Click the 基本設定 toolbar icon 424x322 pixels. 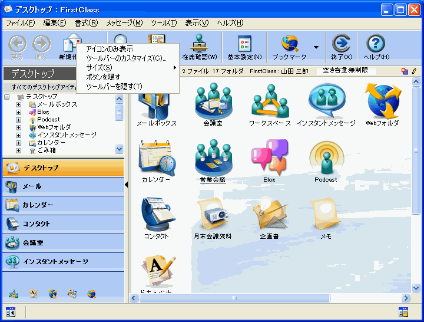[x=244, y=44]
